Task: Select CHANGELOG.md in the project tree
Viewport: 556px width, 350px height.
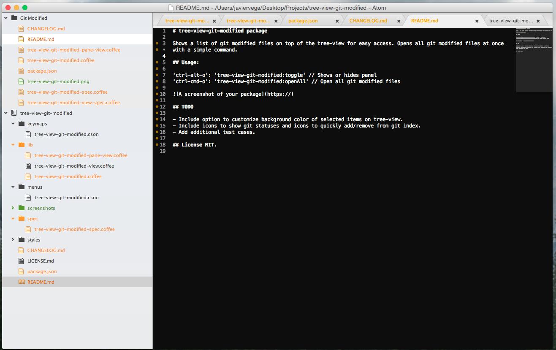Action: tap(46, 250)
